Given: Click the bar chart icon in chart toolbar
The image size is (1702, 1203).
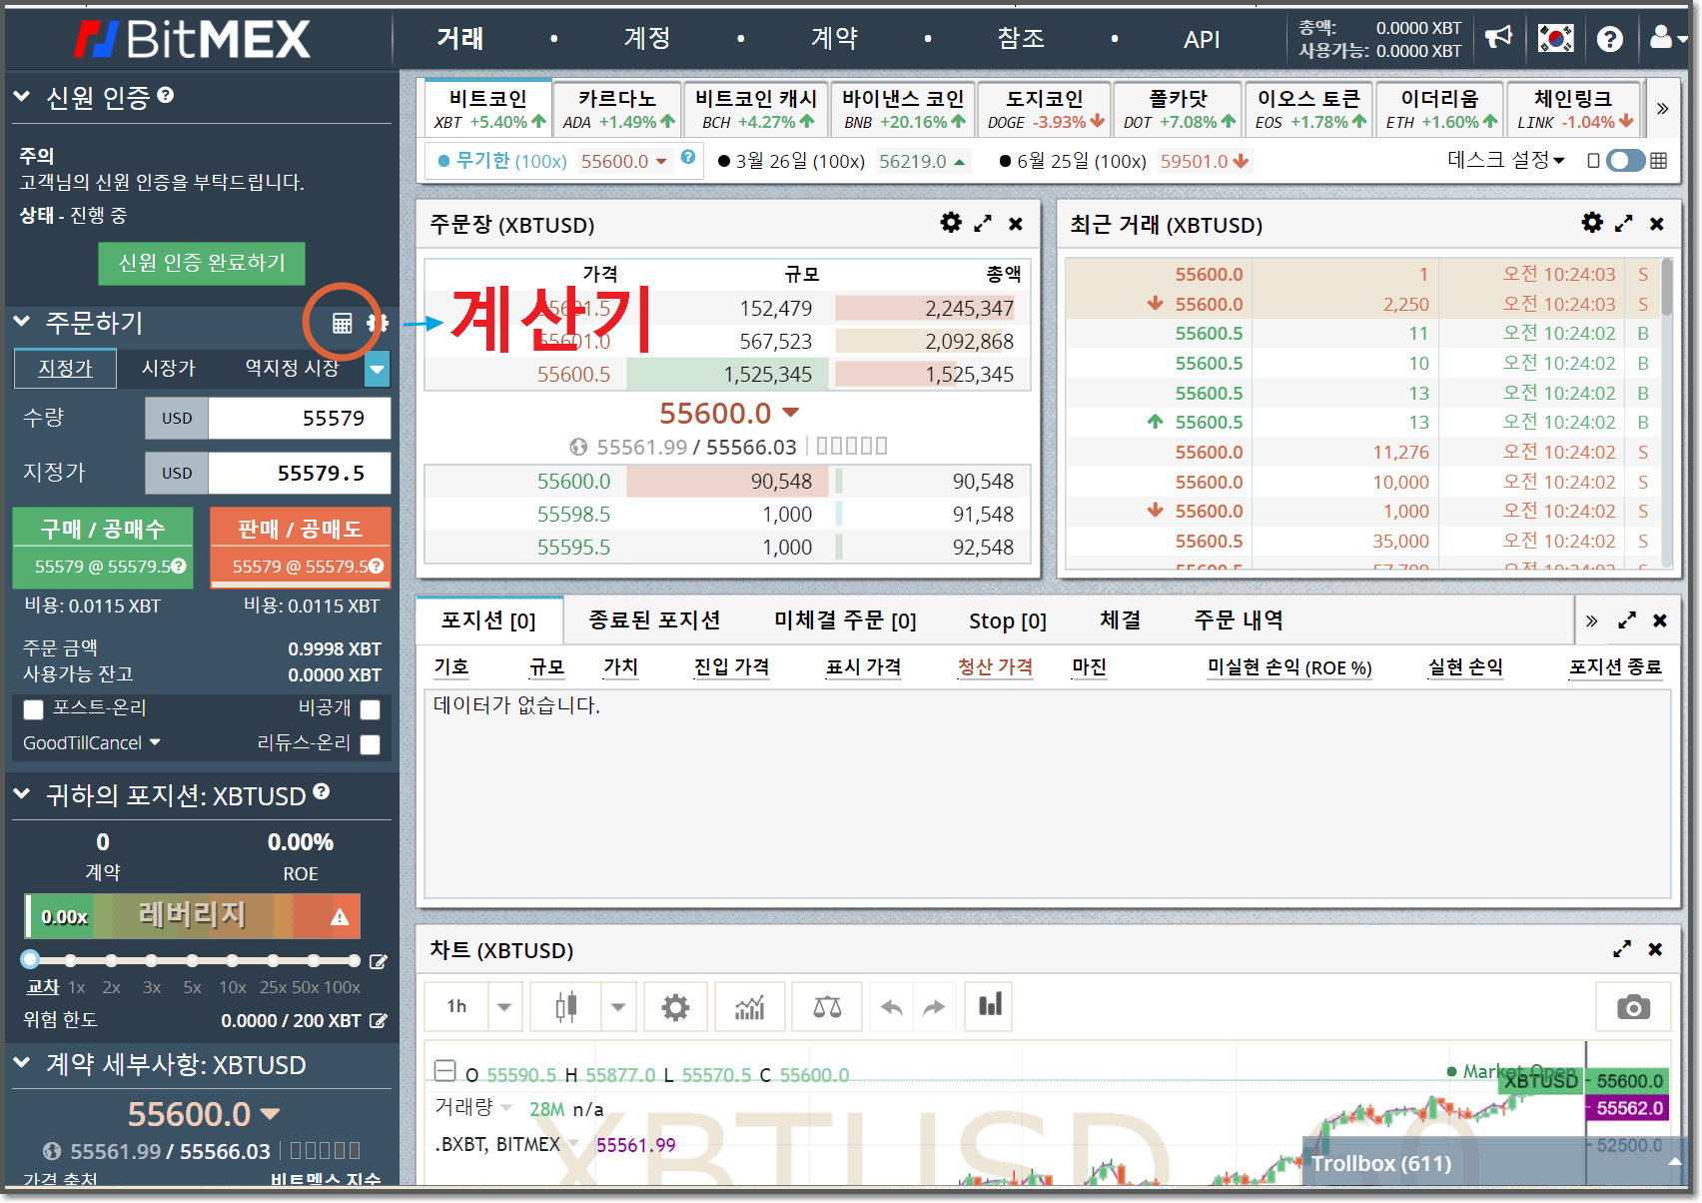Looking at the screenshot, I should [x=990, y=1006].
